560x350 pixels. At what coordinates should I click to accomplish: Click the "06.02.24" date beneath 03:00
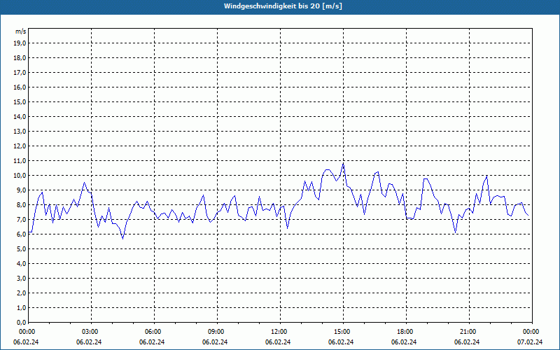(89, 342)
